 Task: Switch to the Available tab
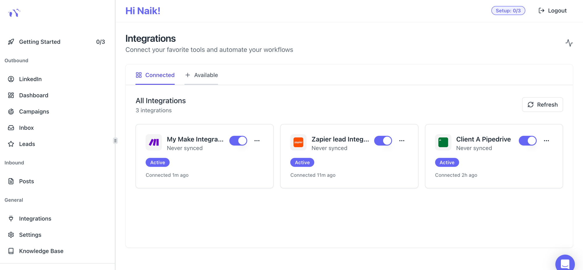pos(201,75)
